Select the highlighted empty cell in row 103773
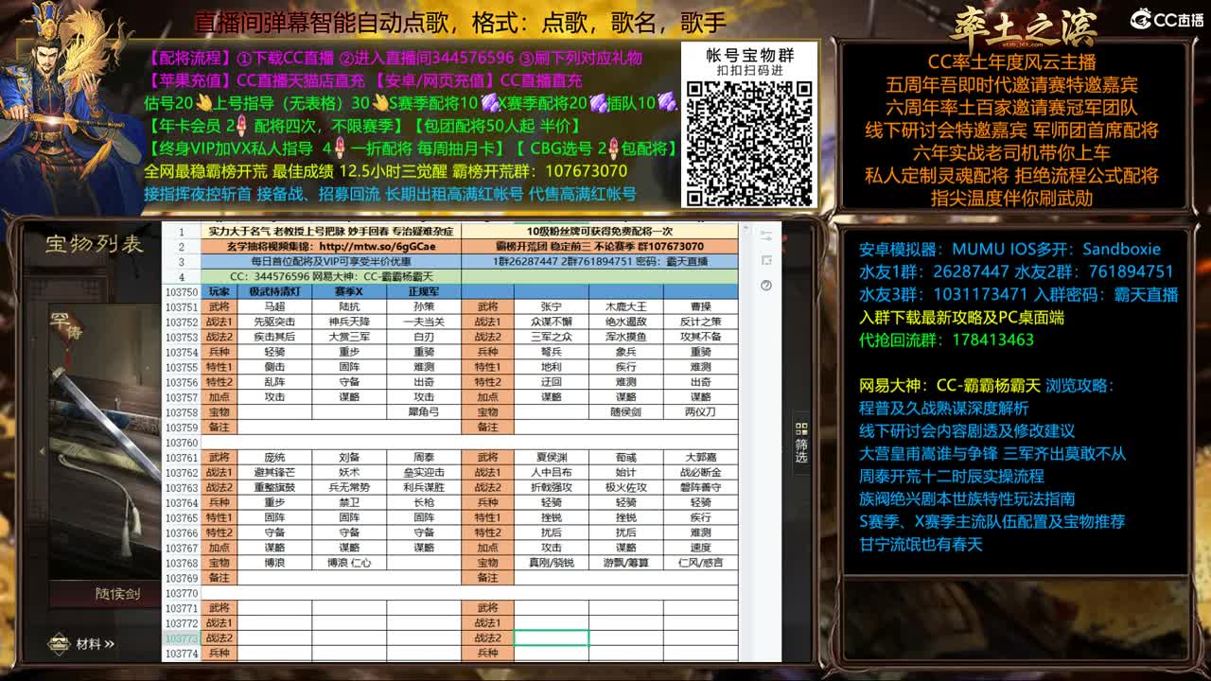Screen dimensions: 1211x681 (551, 638)
